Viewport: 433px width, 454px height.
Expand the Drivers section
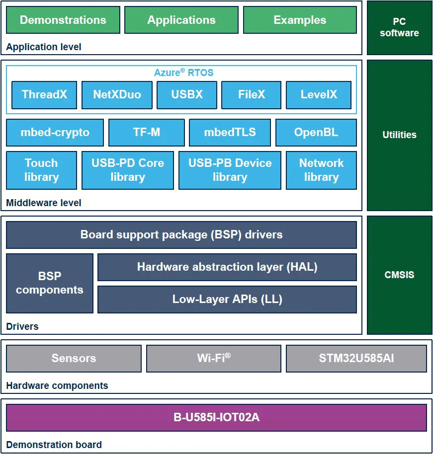18,326
